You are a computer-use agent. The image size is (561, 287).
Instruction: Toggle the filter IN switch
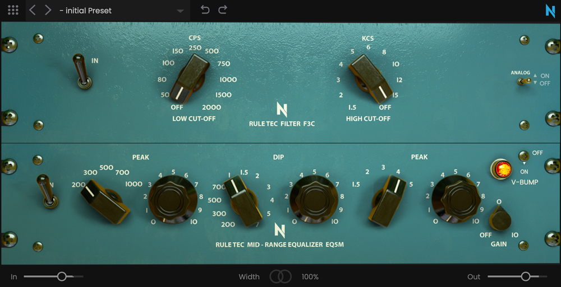tap(82, 72)
